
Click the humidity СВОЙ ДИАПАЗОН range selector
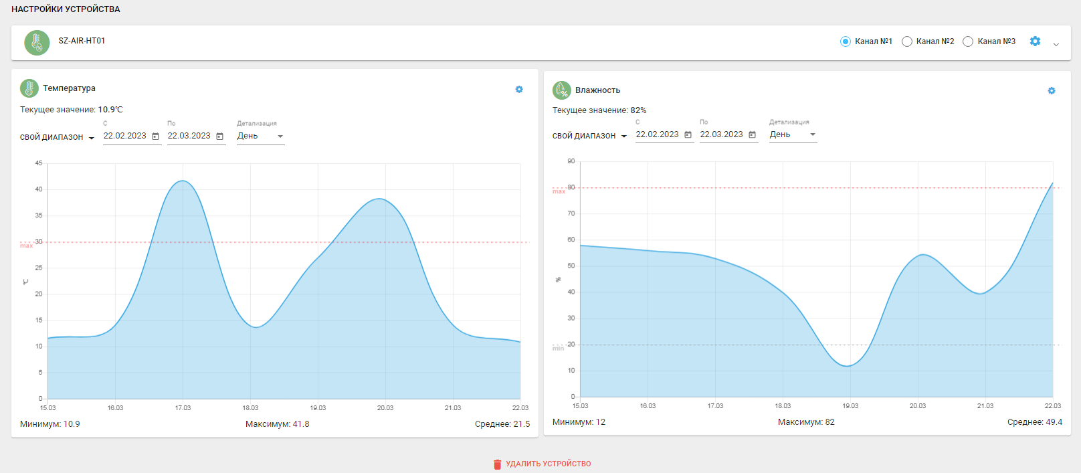590,136
